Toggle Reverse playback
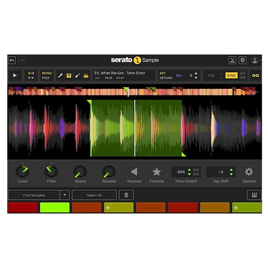Screen dimensions: 268x268 point(134,172)
